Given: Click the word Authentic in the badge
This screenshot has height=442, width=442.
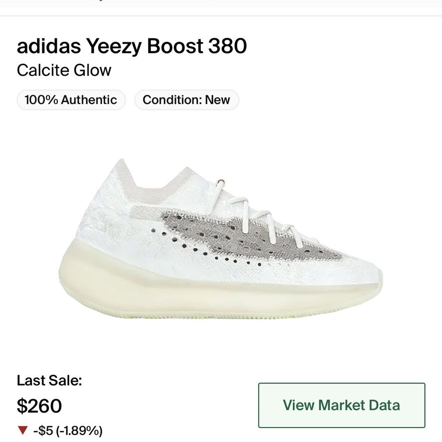Looking at the screenshot, I should click(x=89, y=100).
